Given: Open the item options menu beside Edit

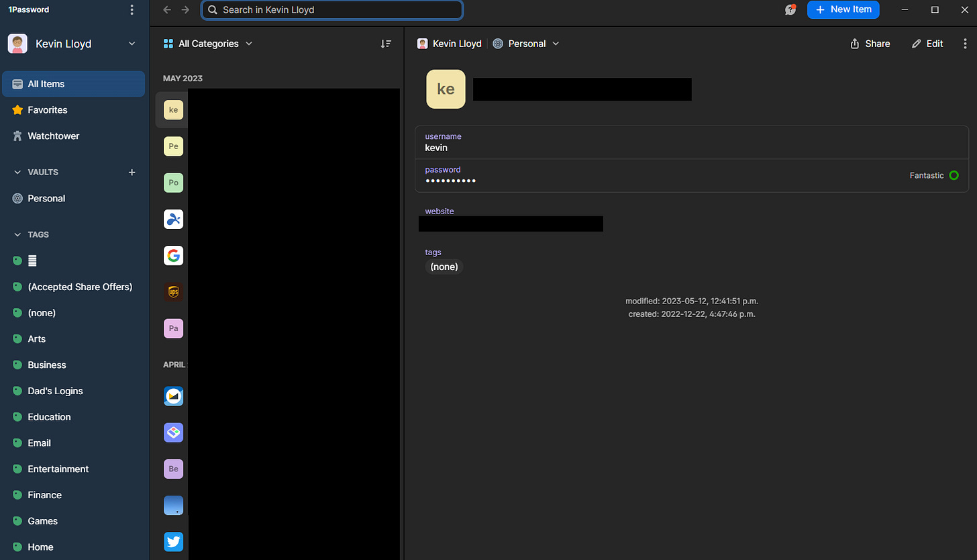Looking at the screenshot, I should click(965, 43).
